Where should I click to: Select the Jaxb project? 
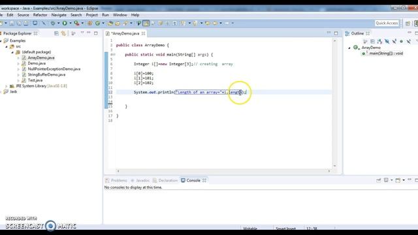[13, 91]
